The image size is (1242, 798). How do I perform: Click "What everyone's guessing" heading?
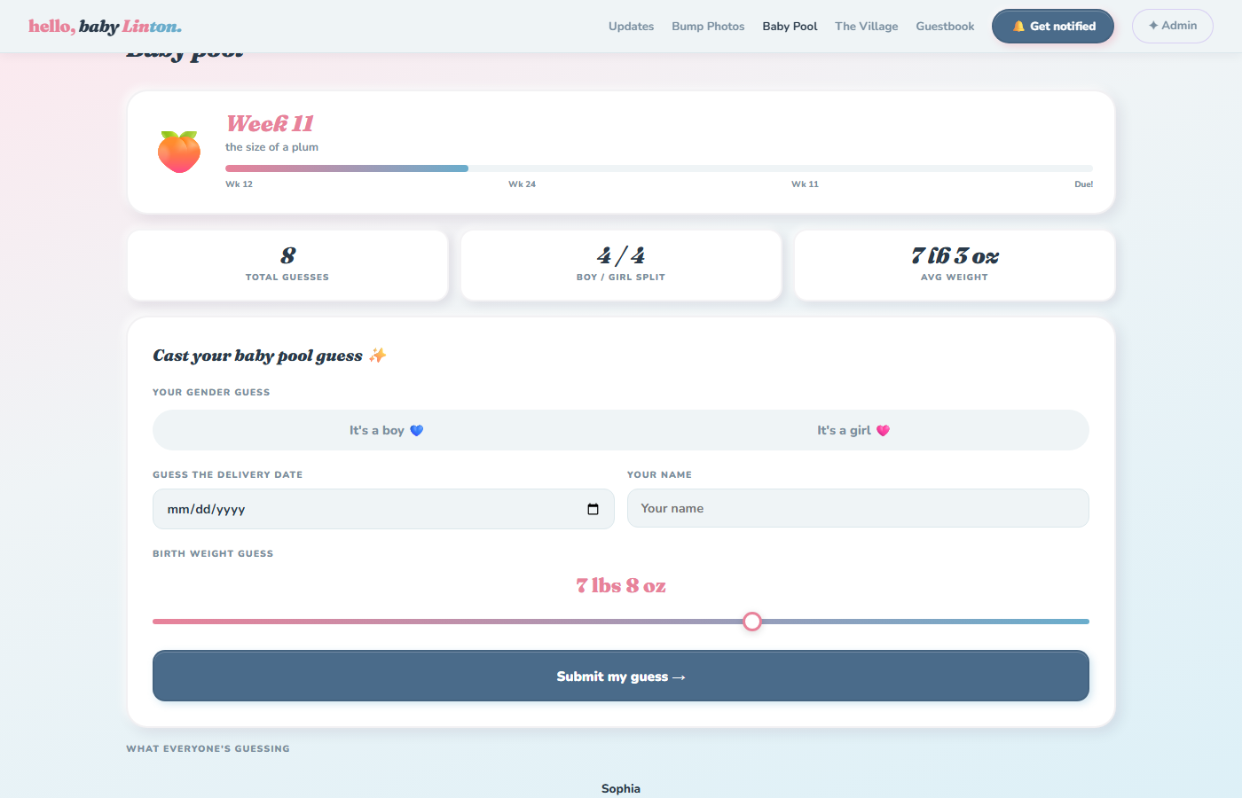coord(208,748)
